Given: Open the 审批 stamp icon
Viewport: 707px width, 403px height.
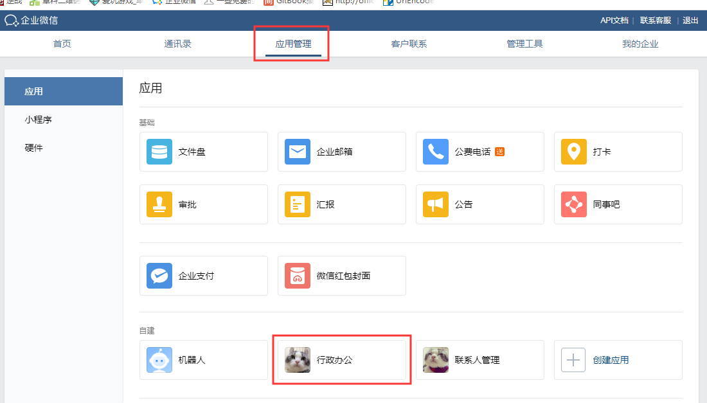Looking at the screenshot, I should [x=159, y=204].
